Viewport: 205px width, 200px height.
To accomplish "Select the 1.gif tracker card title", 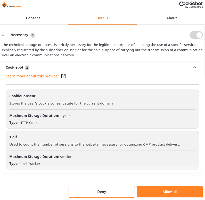I will (x=13, y=137).
